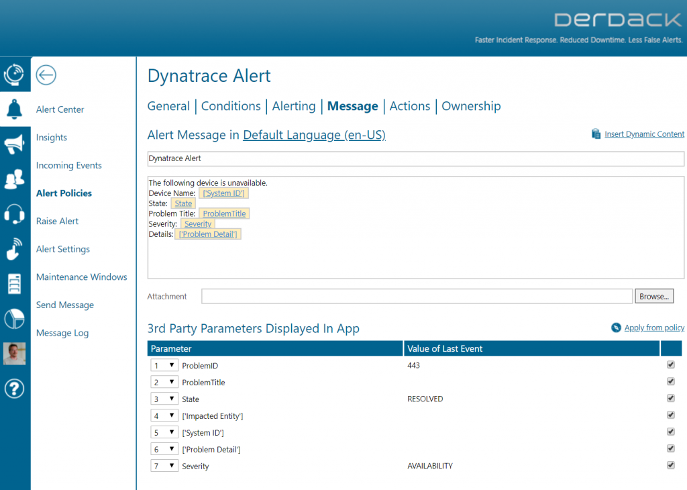Image resolution: width=687 pixels, height=490 pixels.
Task: Click the Insert Dynamic Content book icon
Action: pos(596,134)
